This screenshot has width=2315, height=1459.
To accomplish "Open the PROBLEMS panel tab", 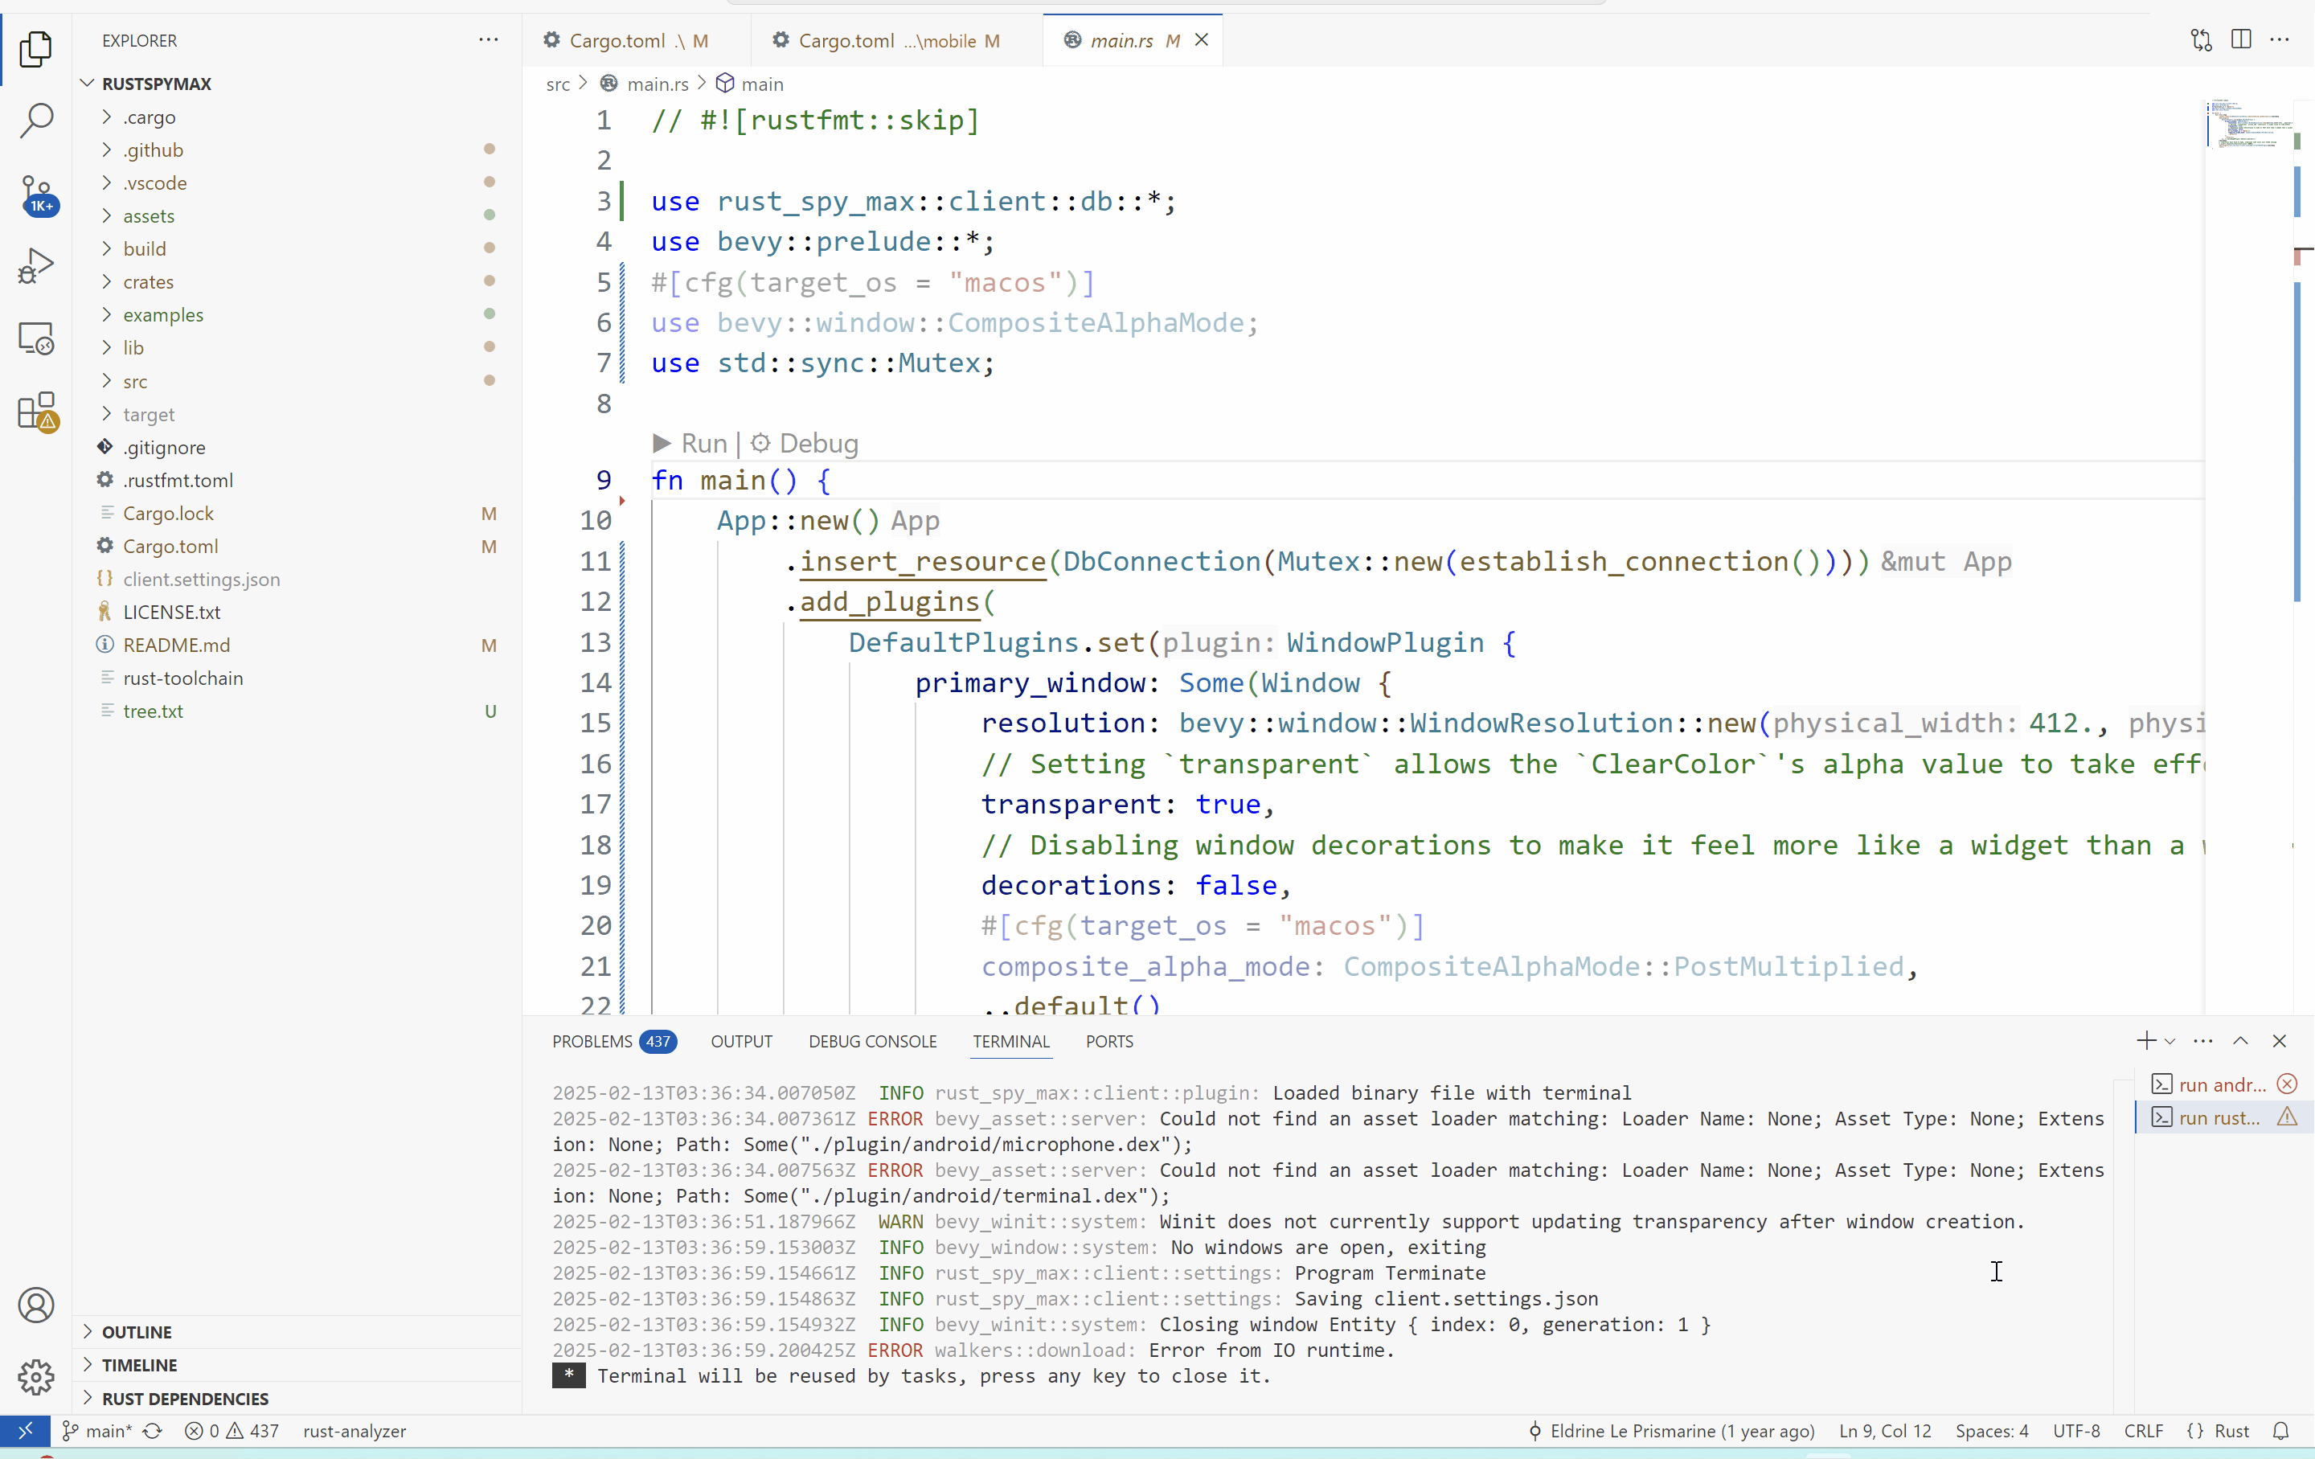I will point(614,1041).
